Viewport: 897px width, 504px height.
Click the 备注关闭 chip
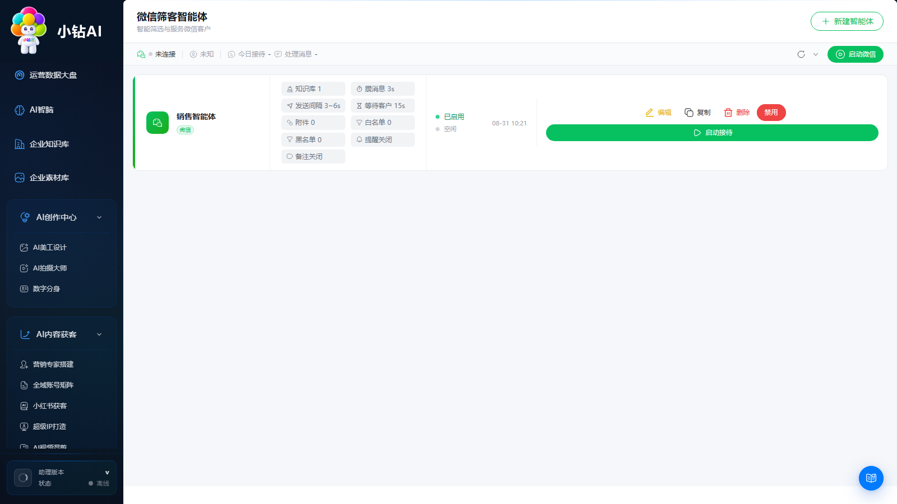tap(313, 157)
